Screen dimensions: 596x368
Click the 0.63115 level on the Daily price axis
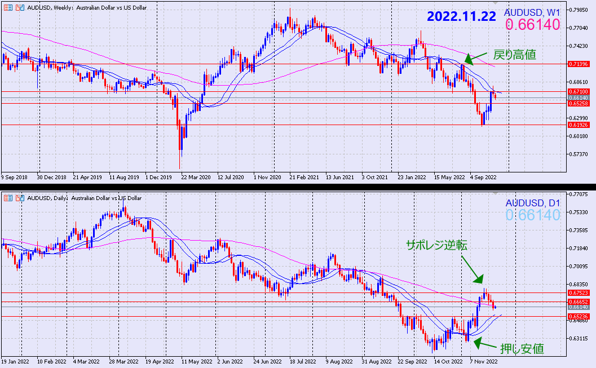[x=578, y=338]
